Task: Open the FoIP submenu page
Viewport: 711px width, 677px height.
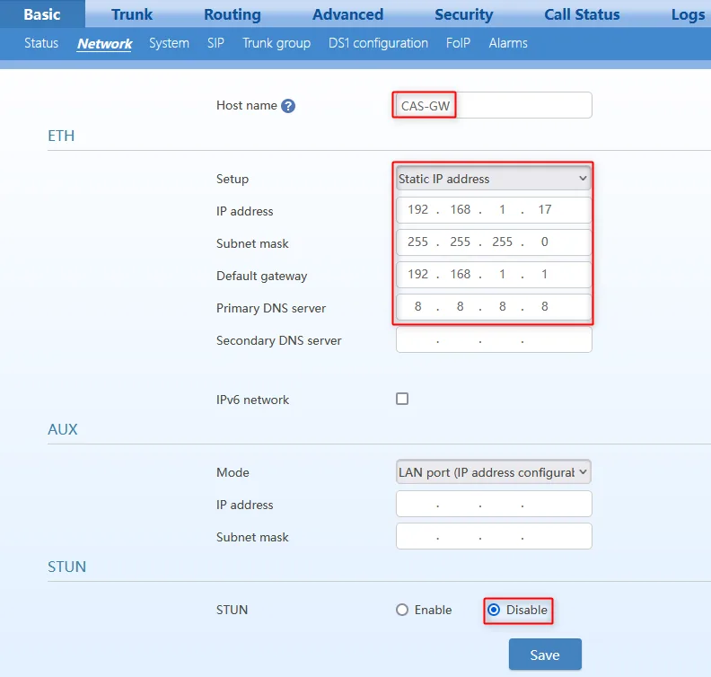Action: coord(458,43)
